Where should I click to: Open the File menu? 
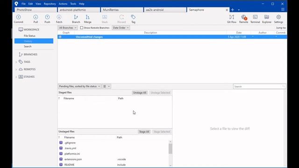click(23, 4)
